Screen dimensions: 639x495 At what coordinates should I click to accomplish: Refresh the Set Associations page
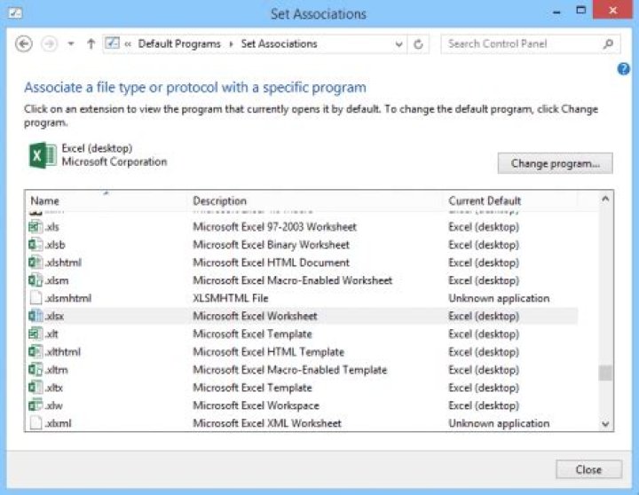click(418, 44)
